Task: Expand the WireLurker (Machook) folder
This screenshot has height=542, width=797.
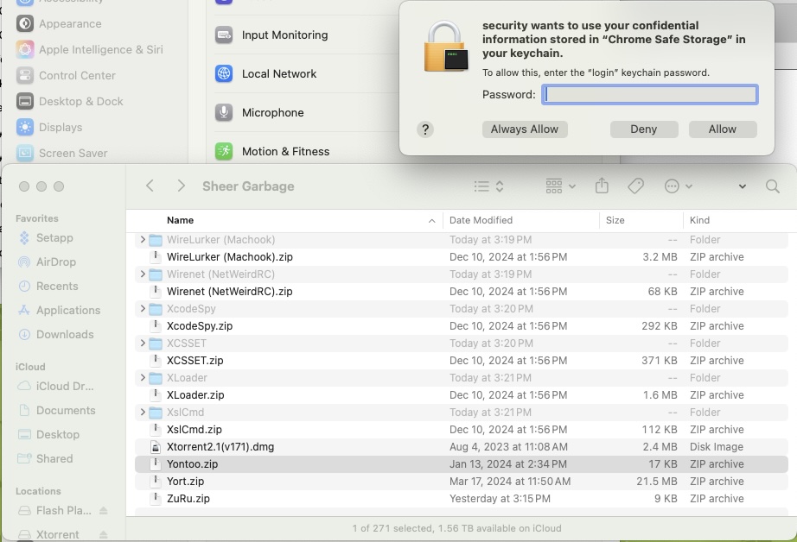Action: (x=143, y=240)
